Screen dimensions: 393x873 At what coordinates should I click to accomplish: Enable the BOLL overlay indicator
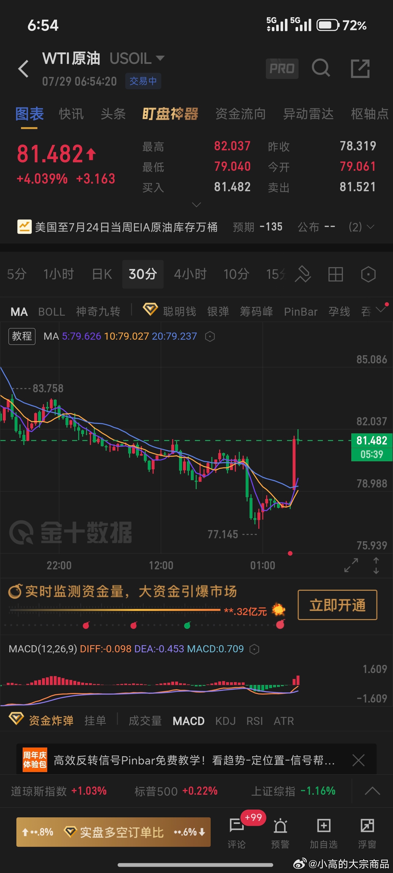coord(52,312)
